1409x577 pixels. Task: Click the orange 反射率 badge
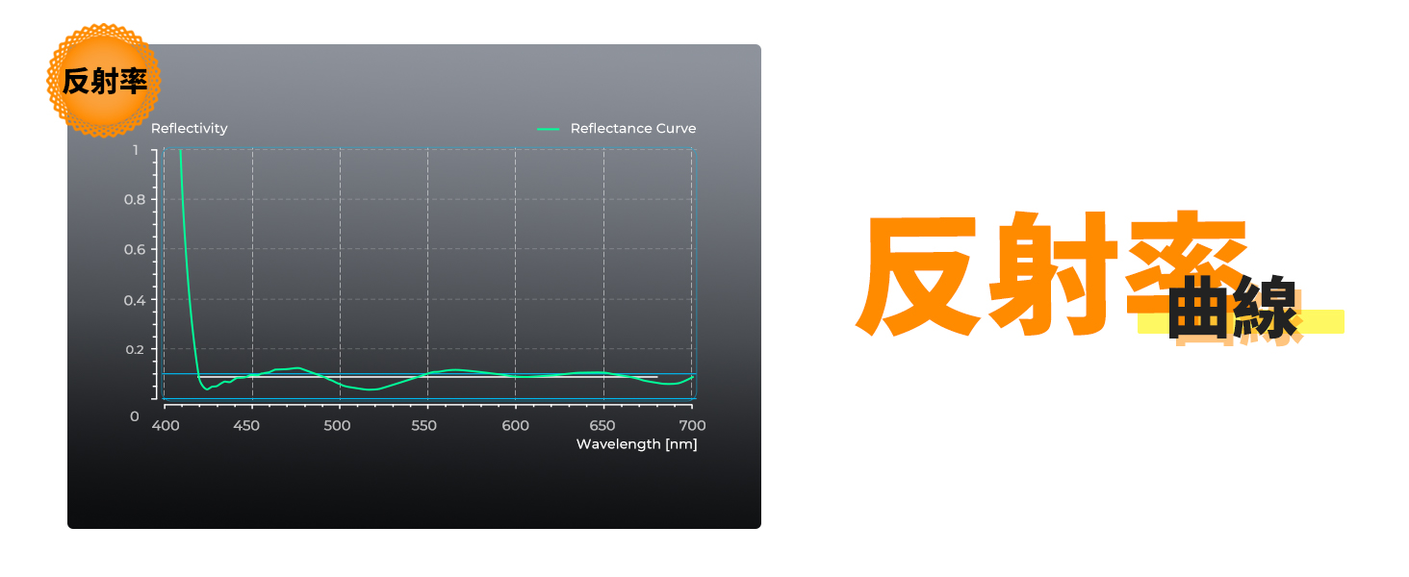[104, 82]
